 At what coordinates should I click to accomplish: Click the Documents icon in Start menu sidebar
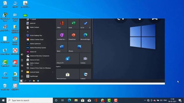coord(22,60)
